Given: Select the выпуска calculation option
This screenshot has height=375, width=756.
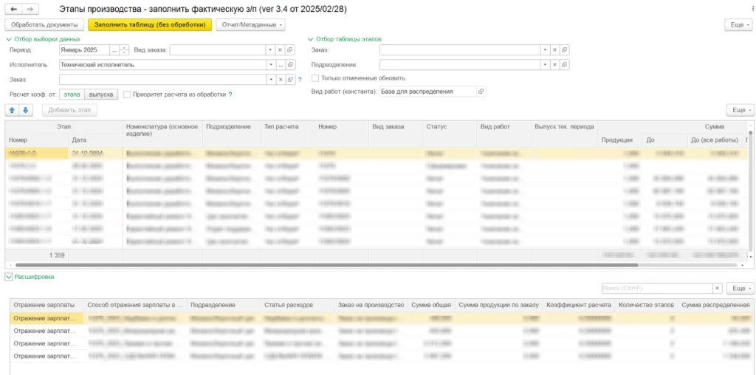Looking at the screenshot, I should (x=101, y=94).
